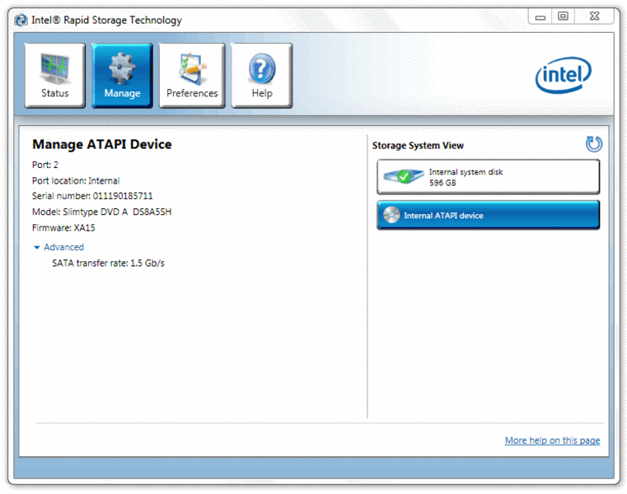Click the Help question mark icon
Image resolution: width=627 pixels, height=494 pixels.
(x=262, y=68)
